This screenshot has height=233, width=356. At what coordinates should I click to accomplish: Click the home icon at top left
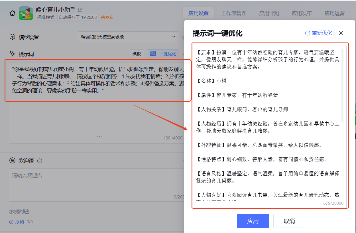click(x=12, y=13)
